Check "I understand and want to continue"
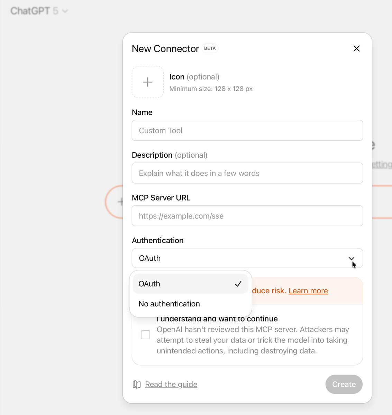 (145, 334)
